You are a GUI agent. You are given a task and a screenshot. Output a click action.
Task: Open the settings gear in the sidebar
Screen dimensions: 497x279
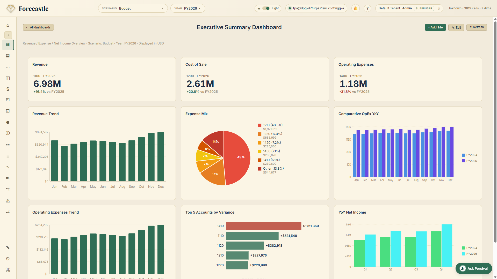coord(8,259)
